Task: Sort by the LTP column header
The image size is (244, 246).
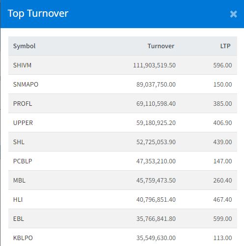Action: 225,46
